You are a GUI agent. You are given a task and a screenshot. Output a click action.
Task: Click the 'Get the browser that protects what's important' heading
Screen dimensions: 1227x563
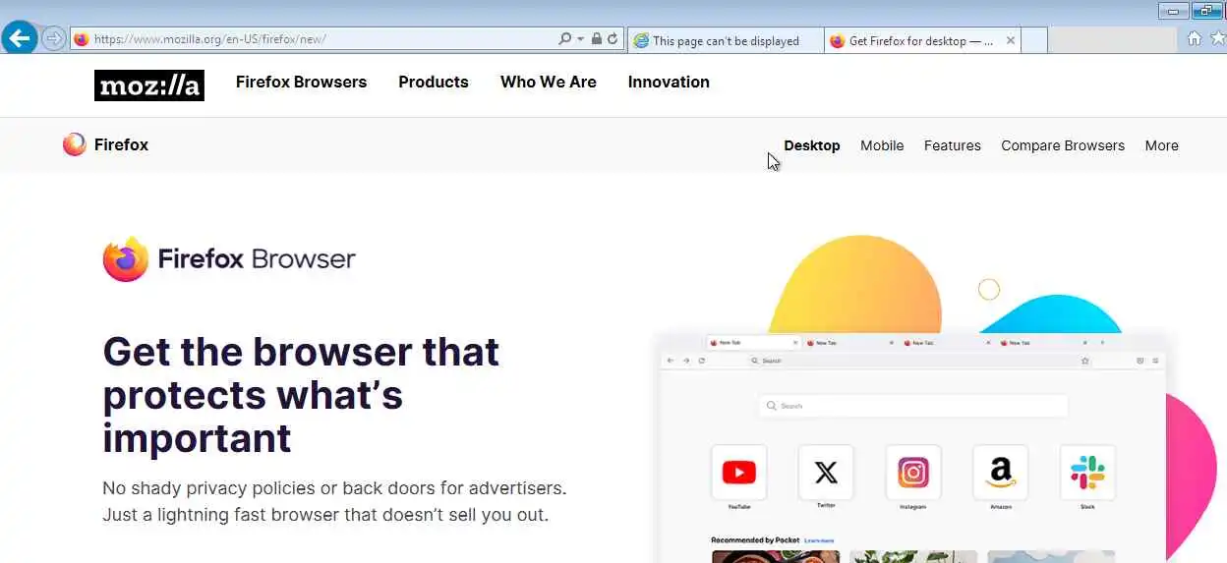click(301, 394)
